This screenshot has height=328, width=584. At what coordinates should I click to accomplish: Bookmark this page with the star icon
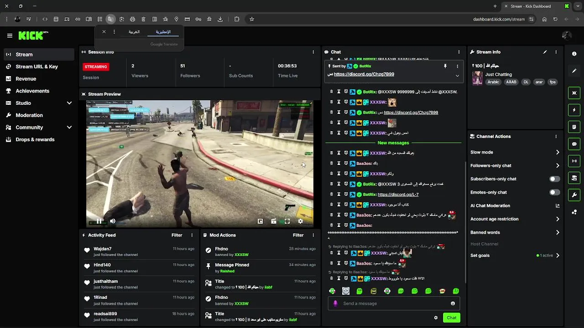[252, 19]
